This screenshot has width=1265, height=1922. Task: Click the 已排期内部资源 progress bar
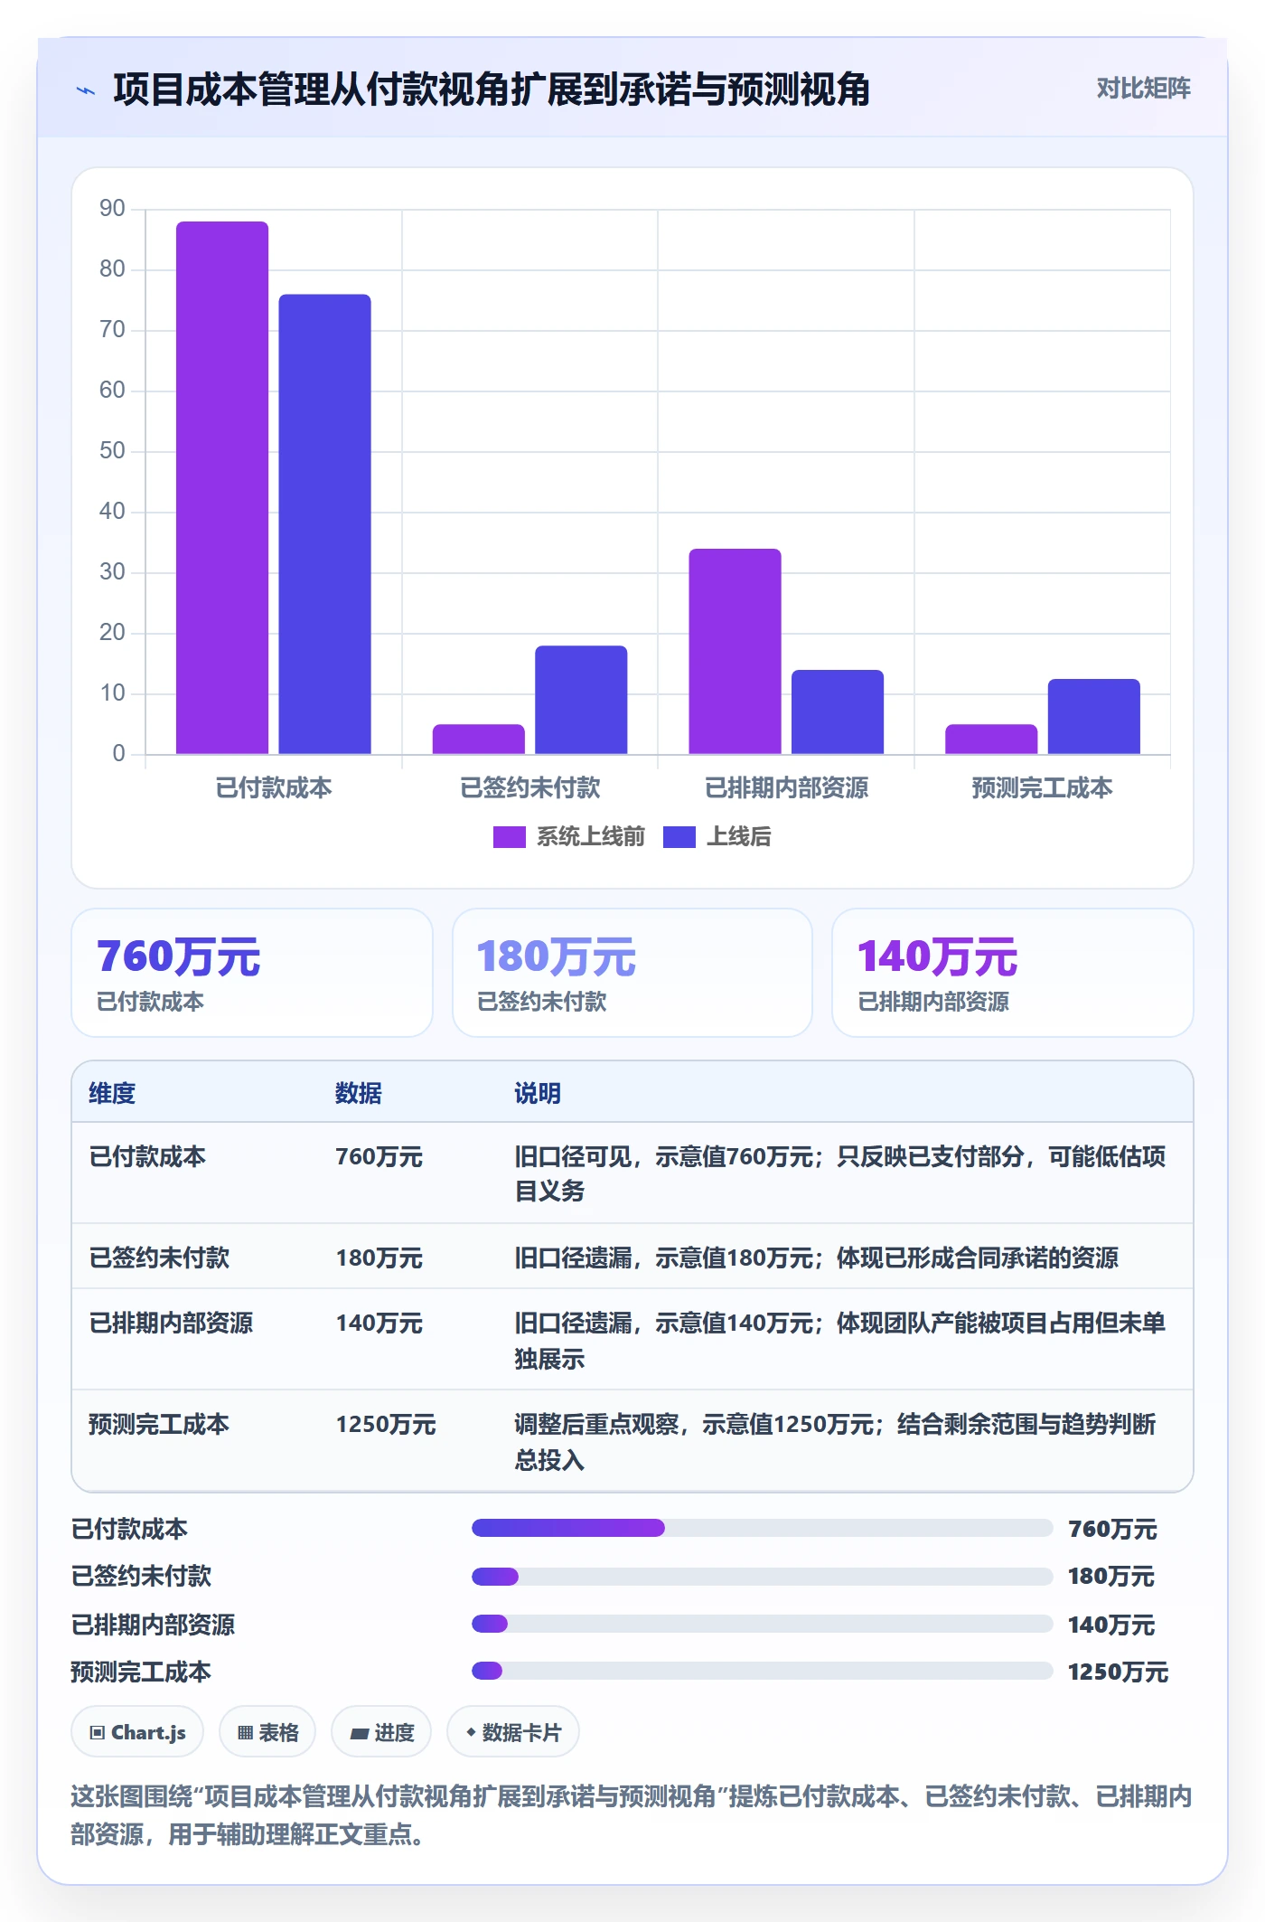coord(763,1624)
